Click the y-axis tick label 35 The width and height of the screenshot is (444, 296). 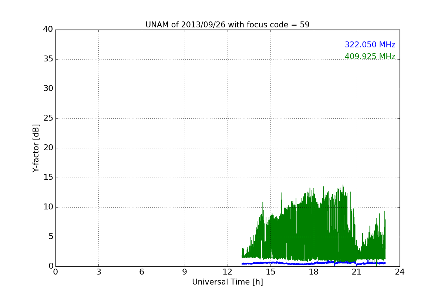[48, 59]
